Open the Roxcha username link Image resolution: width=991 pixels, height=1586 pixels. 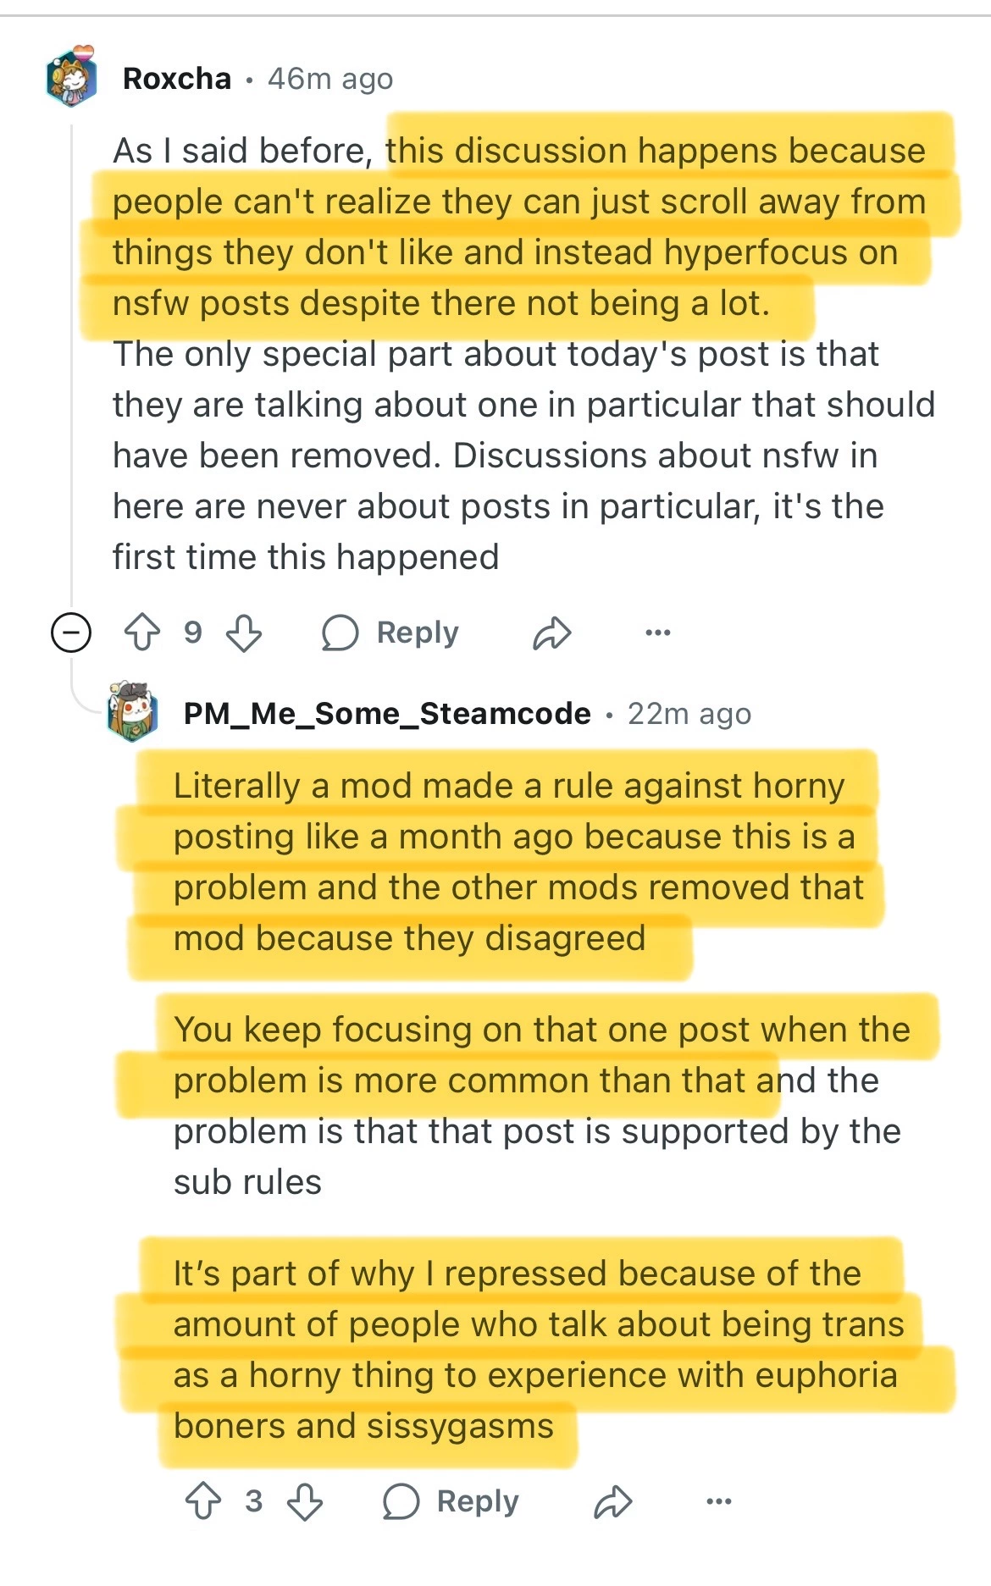[177, 79]
